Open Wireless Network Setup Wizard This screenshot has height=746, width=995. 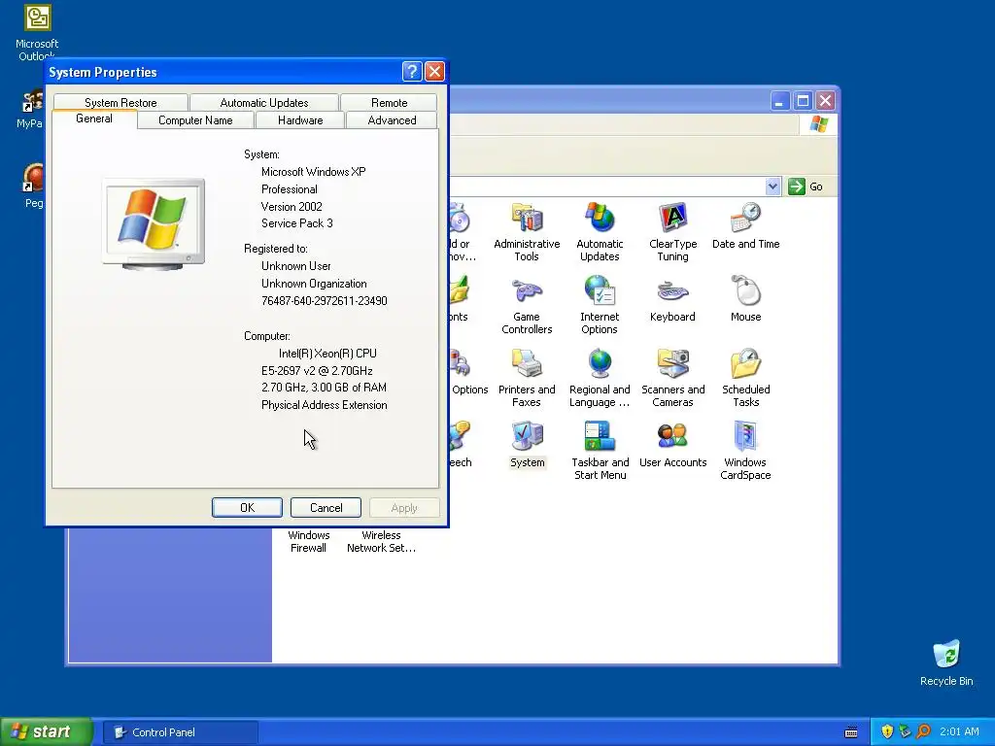381,541
